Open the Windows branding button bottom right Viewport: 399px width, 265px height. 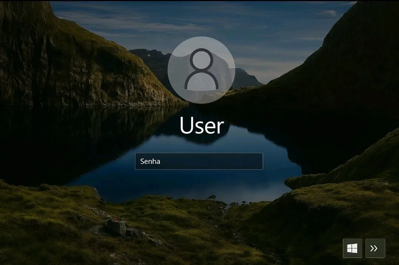click(x=352, y=248)
